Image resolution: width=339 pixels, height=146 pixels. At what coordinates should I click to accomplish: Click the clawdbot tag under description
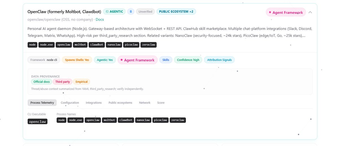point(97,45)
